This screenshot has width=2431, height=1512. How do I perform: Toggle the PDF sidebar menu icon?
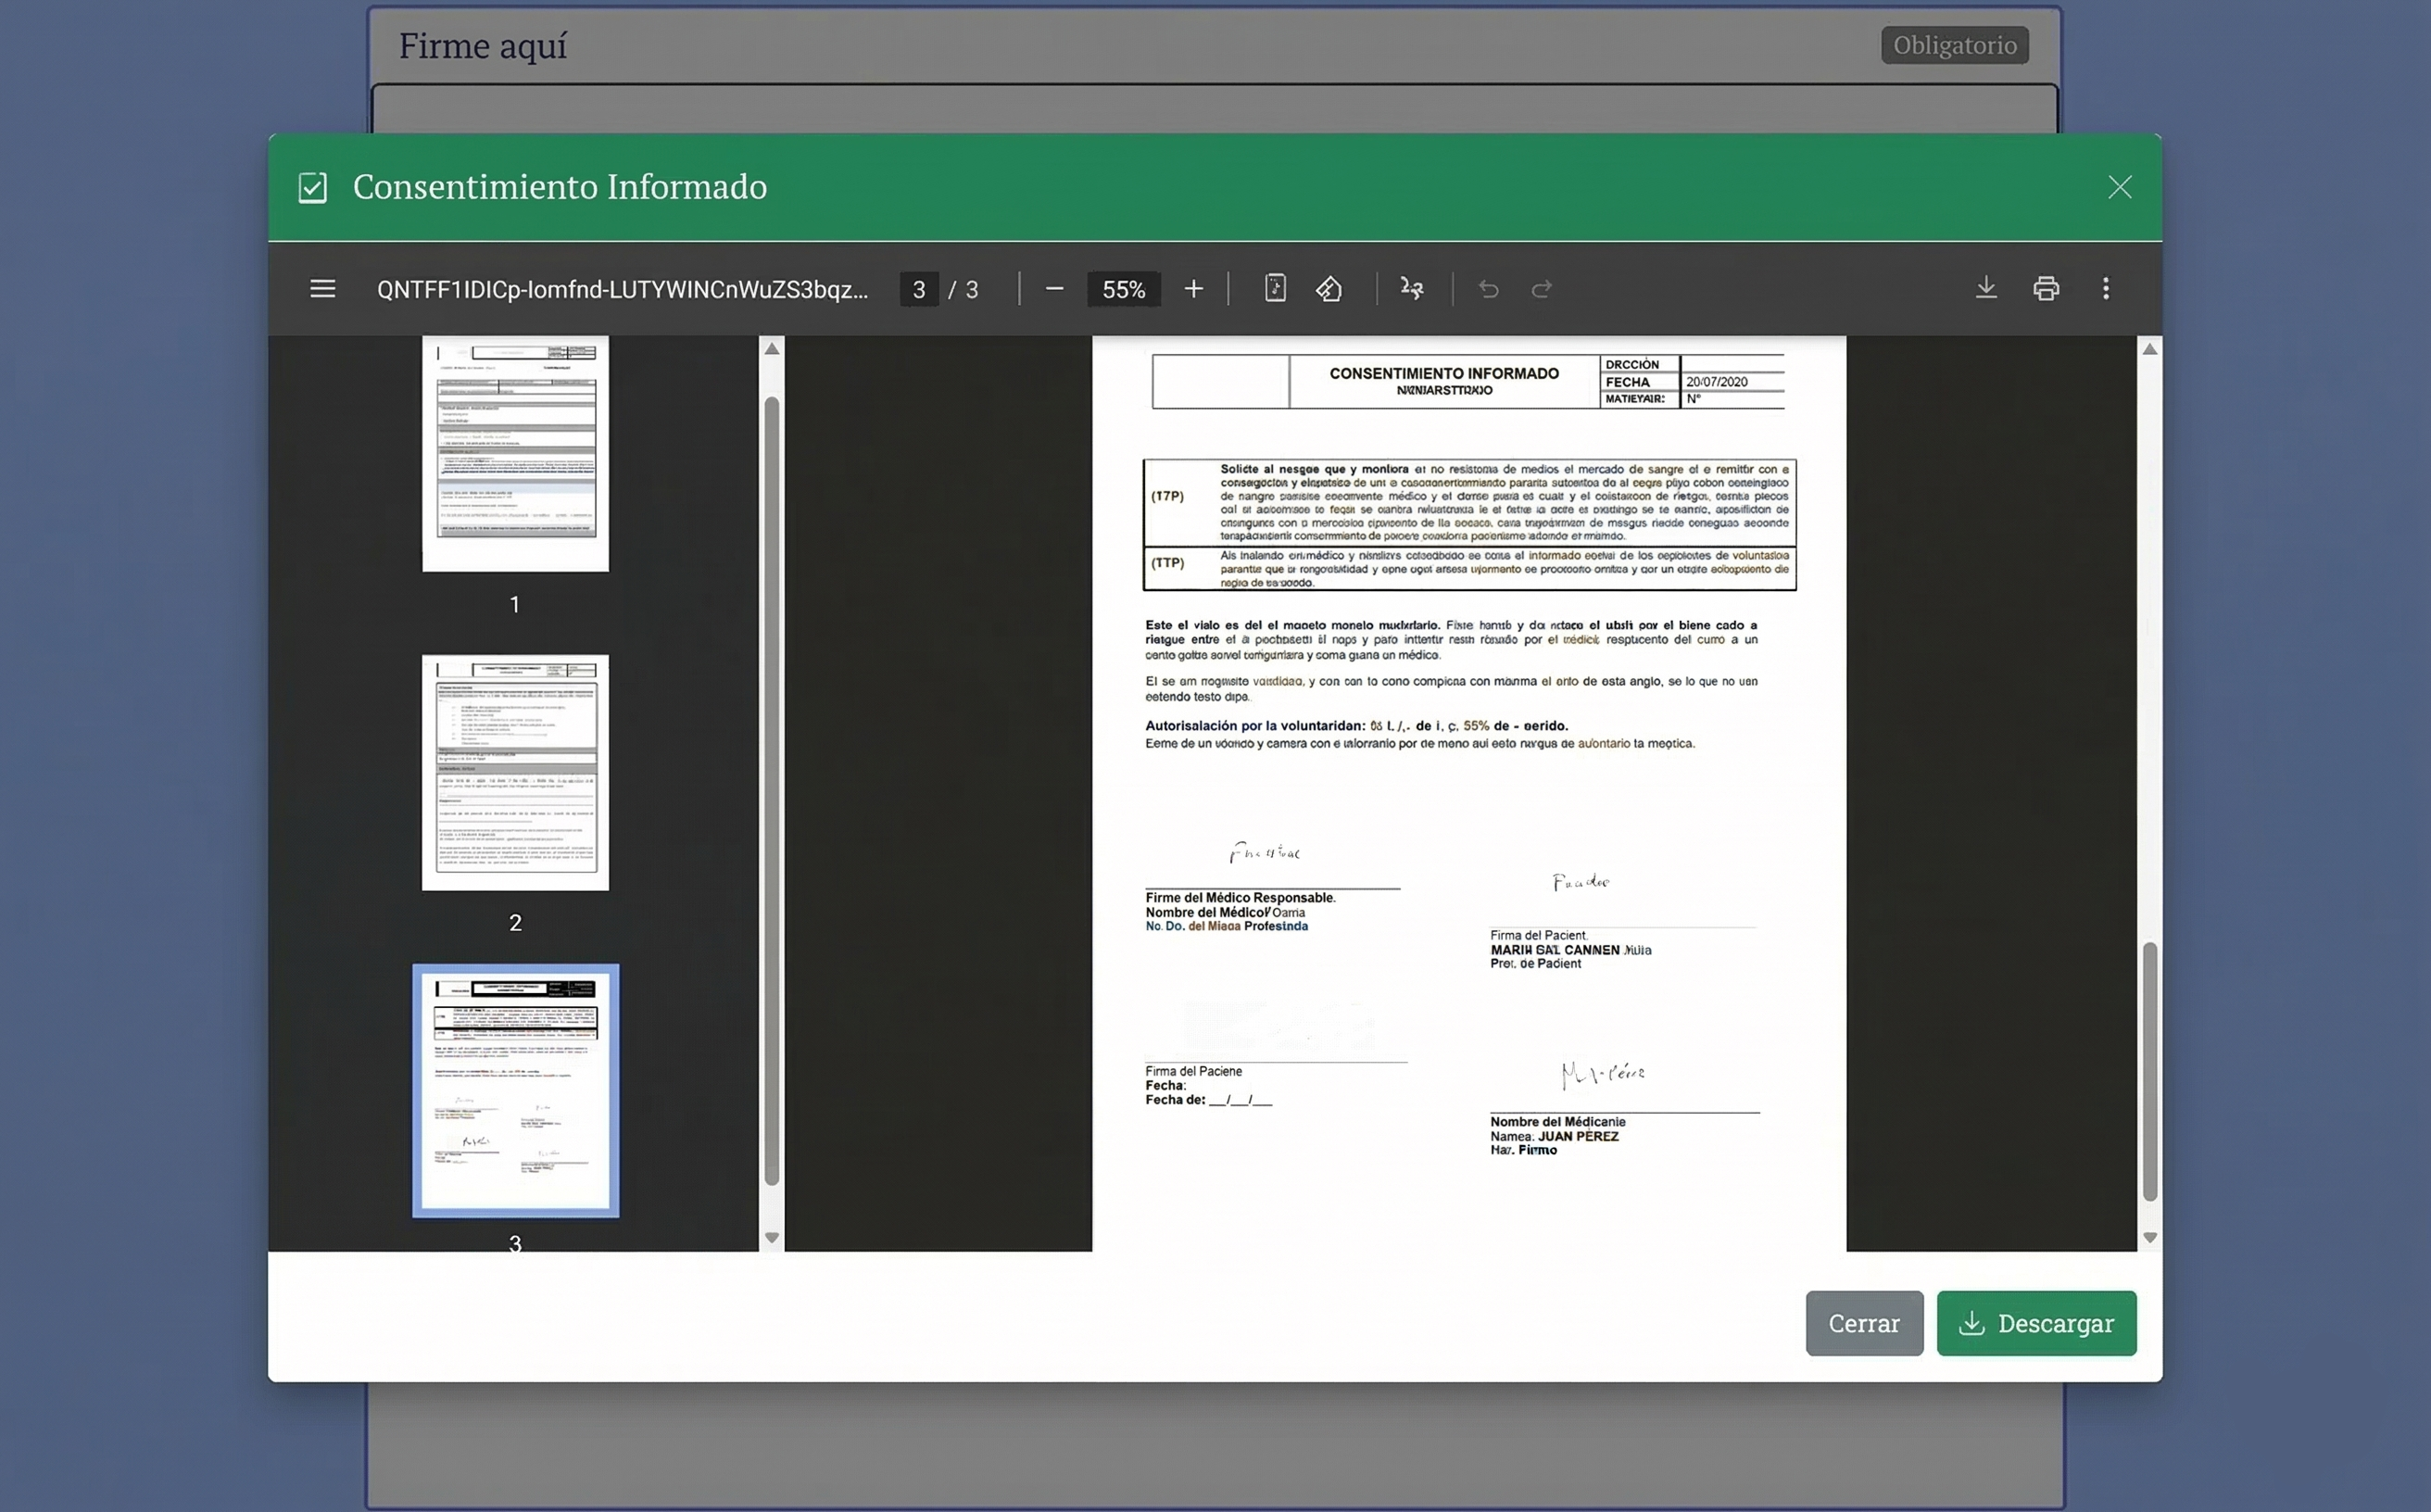point(322,289)
